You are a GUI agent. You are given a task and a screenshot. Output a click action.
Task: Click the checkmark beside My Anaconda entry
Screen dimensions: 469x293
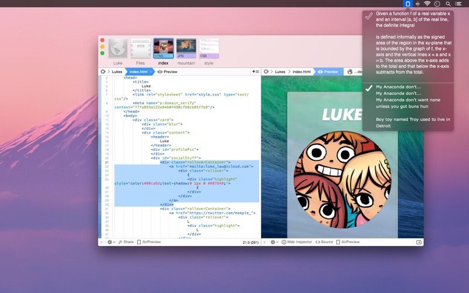[369, 87]
